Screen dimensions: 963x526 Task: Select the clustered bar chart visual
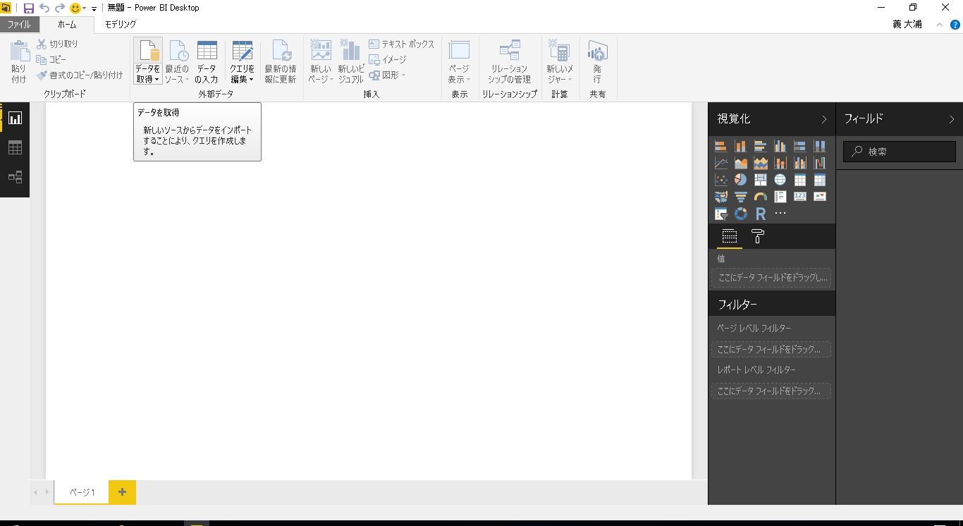click(x=760, y=146)
